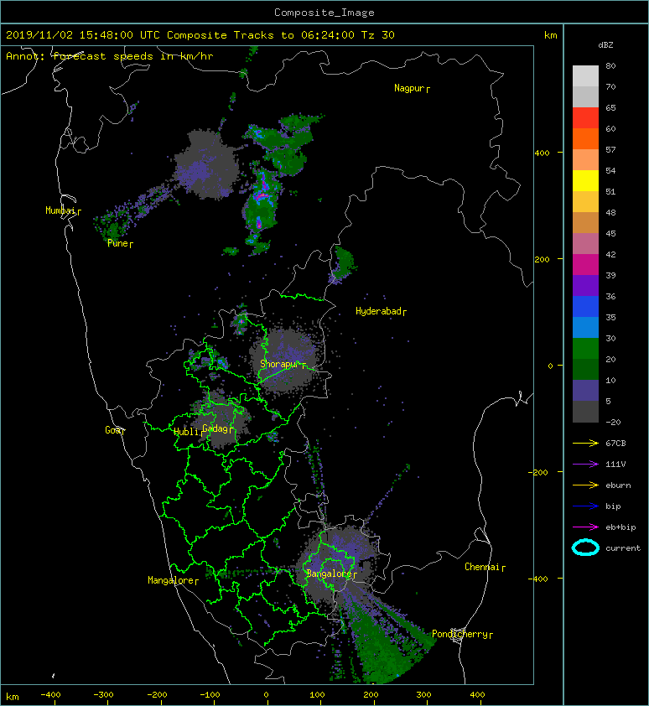Click the Annot: forecast speeds annotation text
The image size is (649, 706).
[x=110, y=56]
